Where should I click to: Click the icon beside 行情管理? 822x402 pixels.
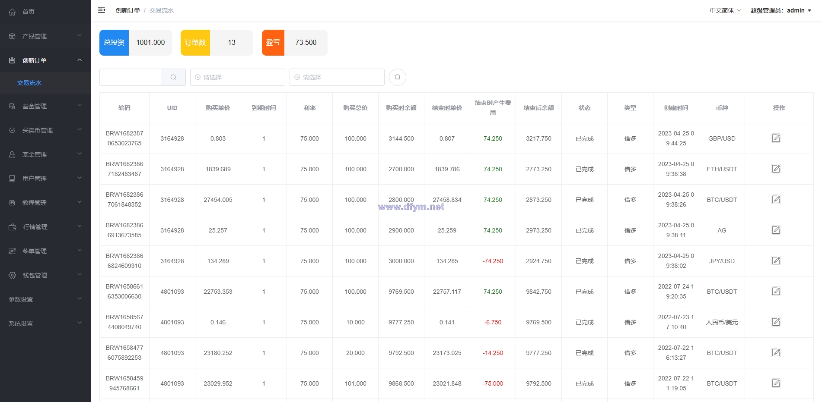(12, 227)
